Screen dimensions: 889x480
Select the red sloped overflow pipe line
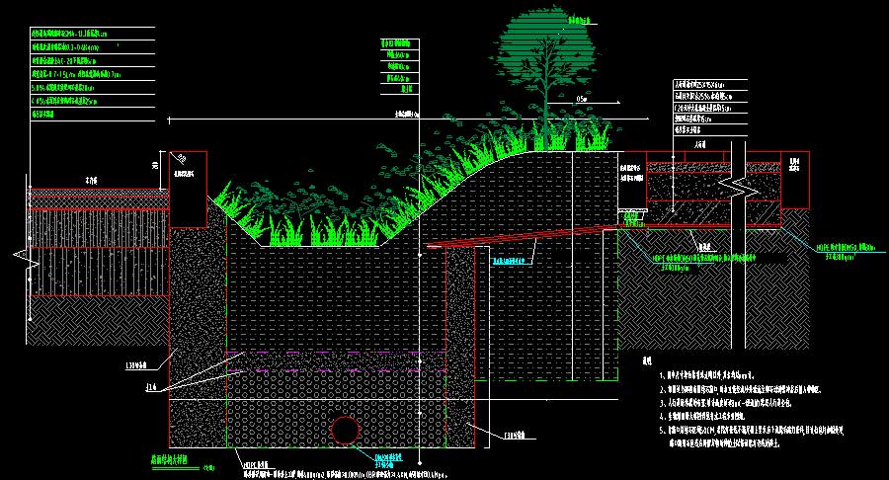coord(524,238)
